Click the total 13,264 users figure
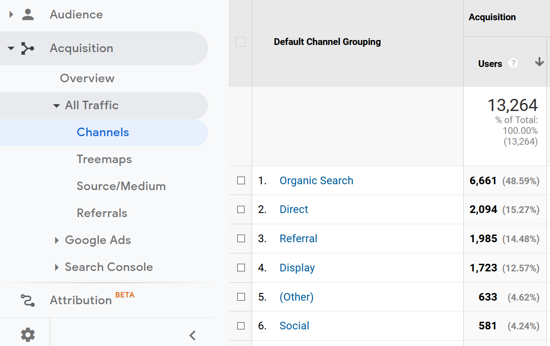This screenshot has height=346, width=550. point(513,105)
